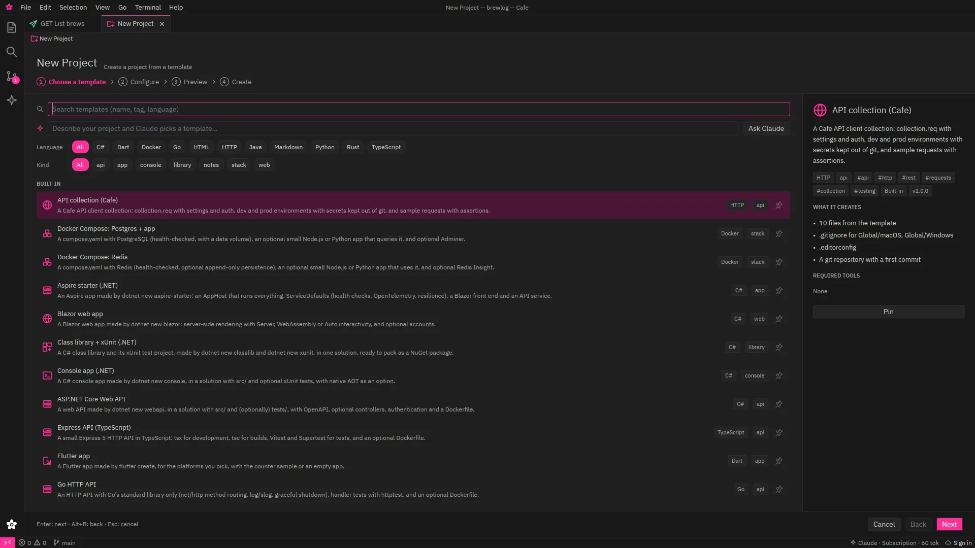Open the Explorer files icon in sidebar
The height and width of the screenshot is (548, 975).
point(12,27)
